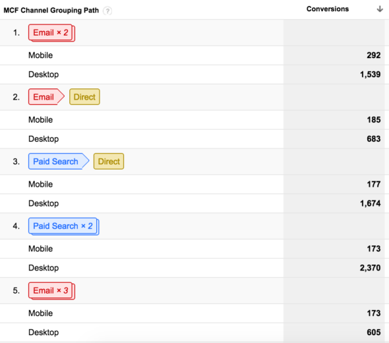The image size is (389, 343).
Task: Click Mobile row under Email × 2
Action: click(194, 55)
